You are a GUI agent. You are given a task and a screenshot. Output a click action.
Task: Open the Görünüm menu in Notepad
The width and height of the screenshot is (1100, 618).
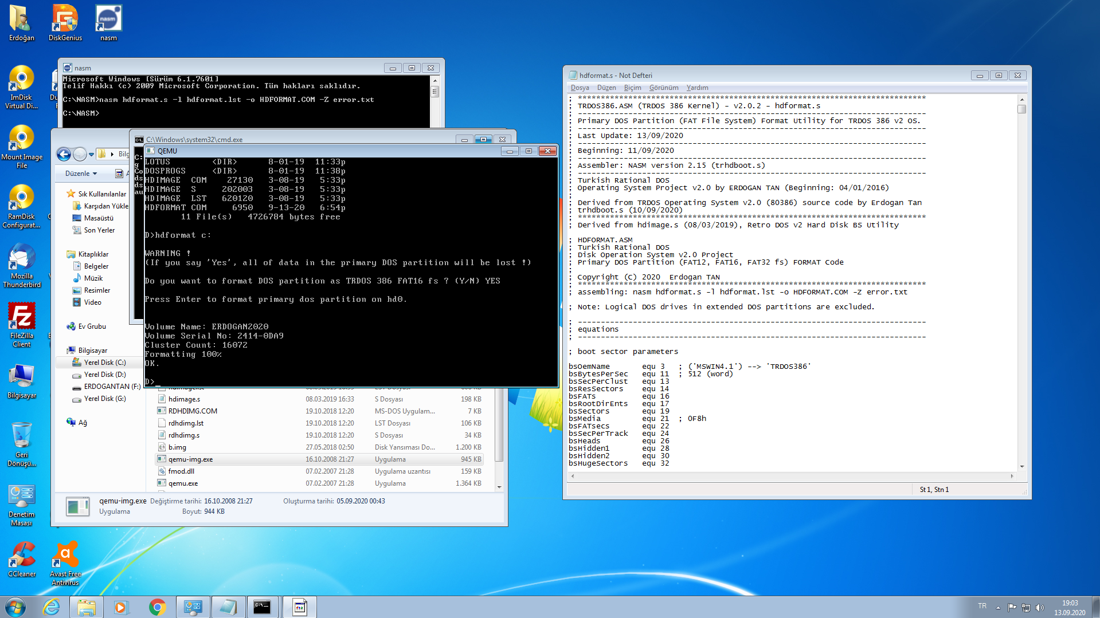click(663, 88)
